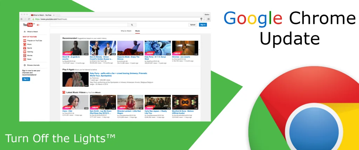This screenshot has height=150, width=359.
Task: Select the What to Watch – YouTube browser tab
Action: click(x=42, y=15)
